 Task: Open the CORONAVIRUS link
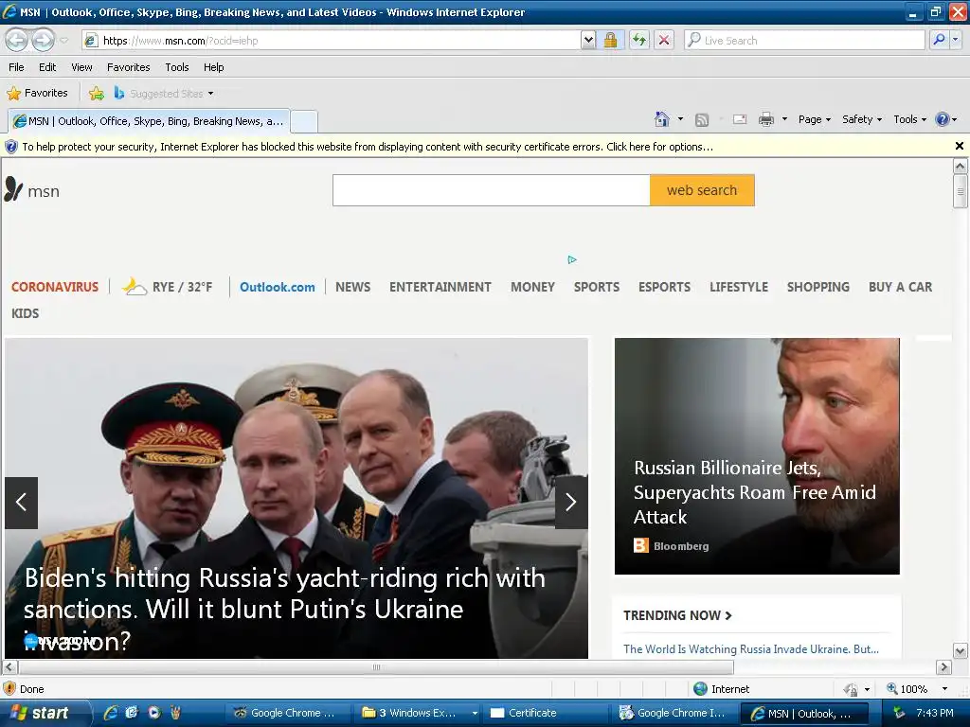pyautogui.click(x=54, y=287)
